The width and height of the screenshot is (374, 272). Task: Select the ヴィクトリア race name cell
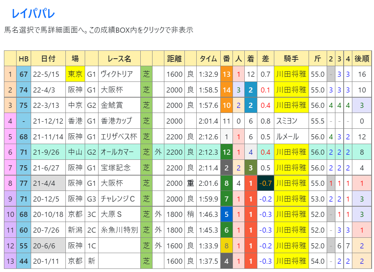[x=119, y=74]
